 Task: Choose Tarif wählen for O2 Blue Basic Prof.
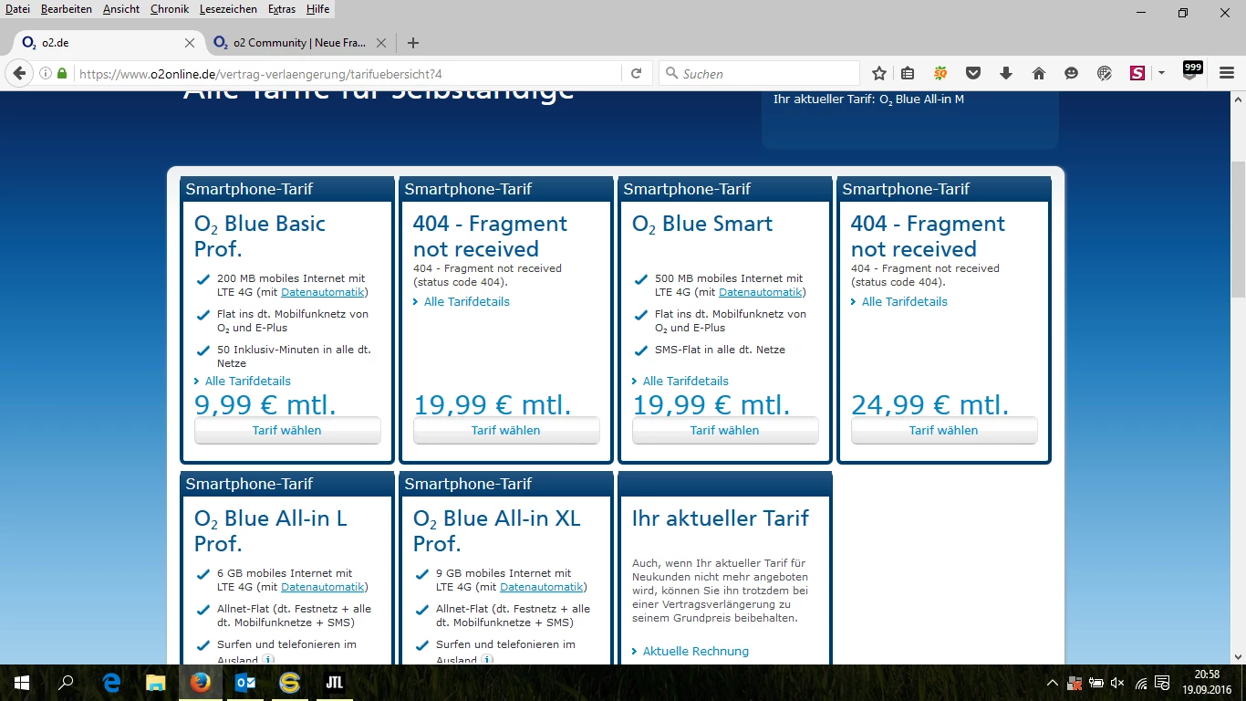coord(287,430)
